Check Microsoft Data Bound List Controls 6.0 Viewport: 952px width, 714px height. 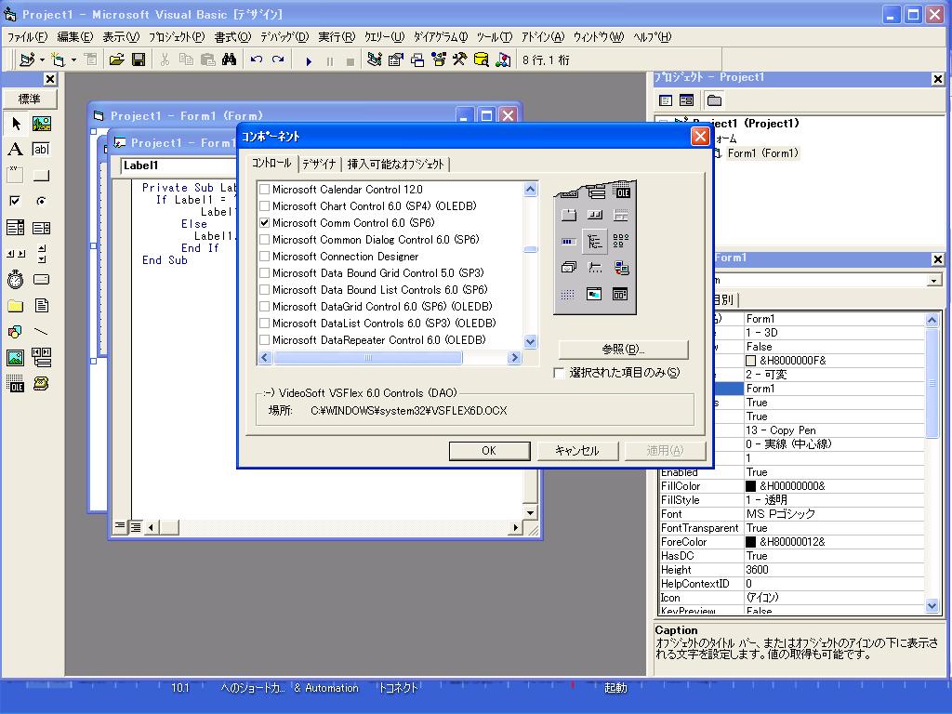click(x=265, y=290)
